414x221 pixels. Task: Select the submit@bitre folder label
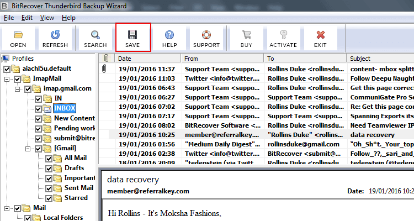coord(75,138)
